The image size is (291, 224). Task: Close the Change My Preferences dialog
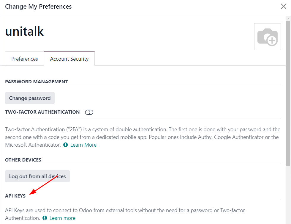click(284, 7)
